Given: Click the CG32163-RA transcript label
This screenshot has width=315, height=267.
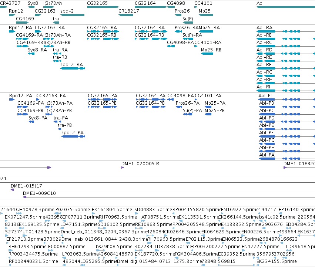Looking at the screenshot, I should click(50, 28).
